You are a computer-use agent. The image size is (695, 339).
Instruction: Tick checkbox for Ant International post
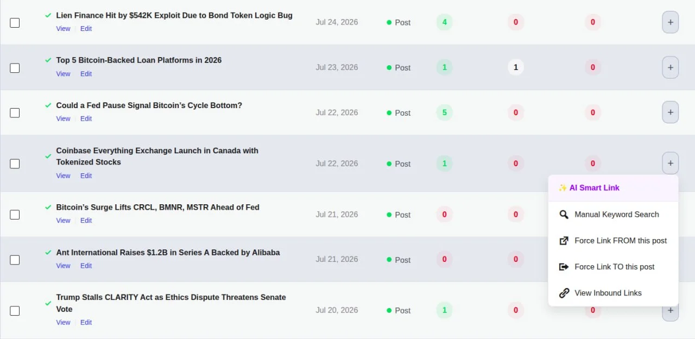15,260
